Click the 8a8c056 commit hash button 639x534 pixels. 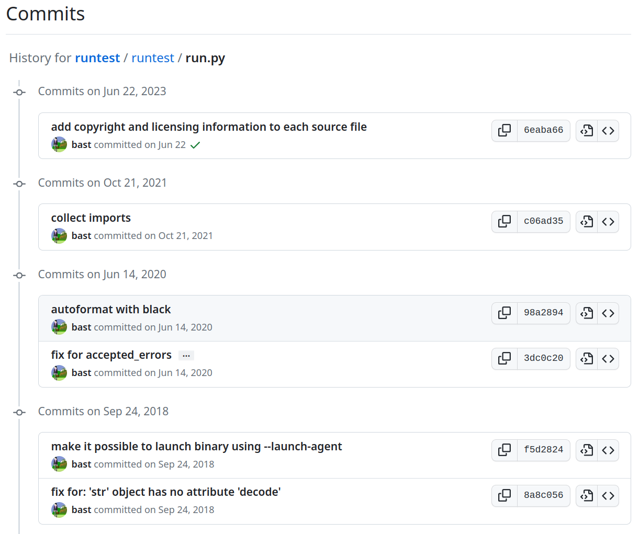(x=544, y=495)
